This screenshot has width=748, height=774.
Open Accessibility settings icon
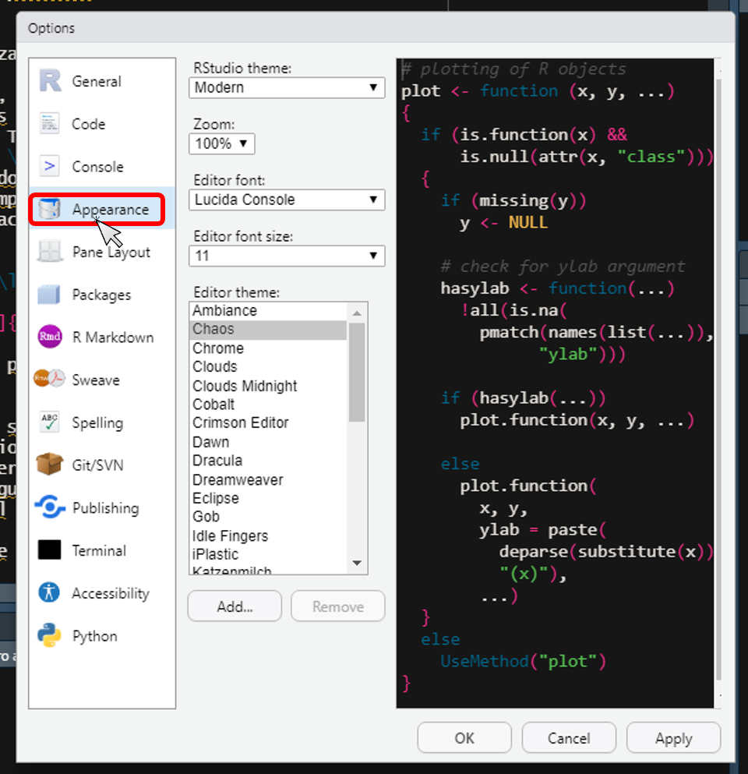point(50,593)
